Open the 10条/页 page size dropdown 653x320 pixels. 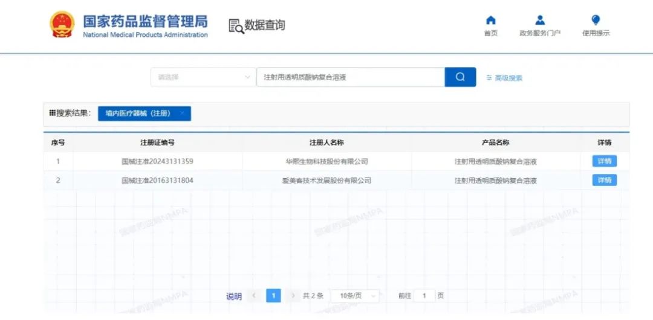(355, 296)
